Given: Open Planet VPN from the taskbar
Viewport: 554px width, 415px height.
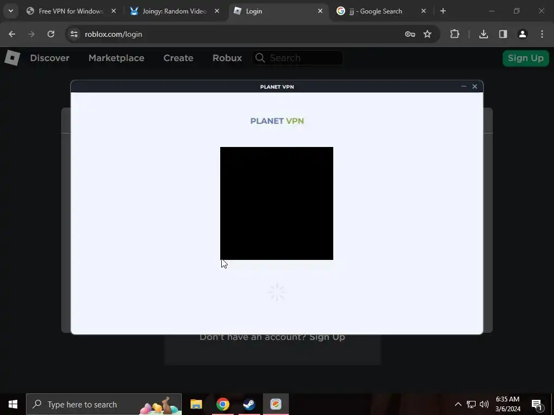Looking at the screenshot, I should point(275,404).
